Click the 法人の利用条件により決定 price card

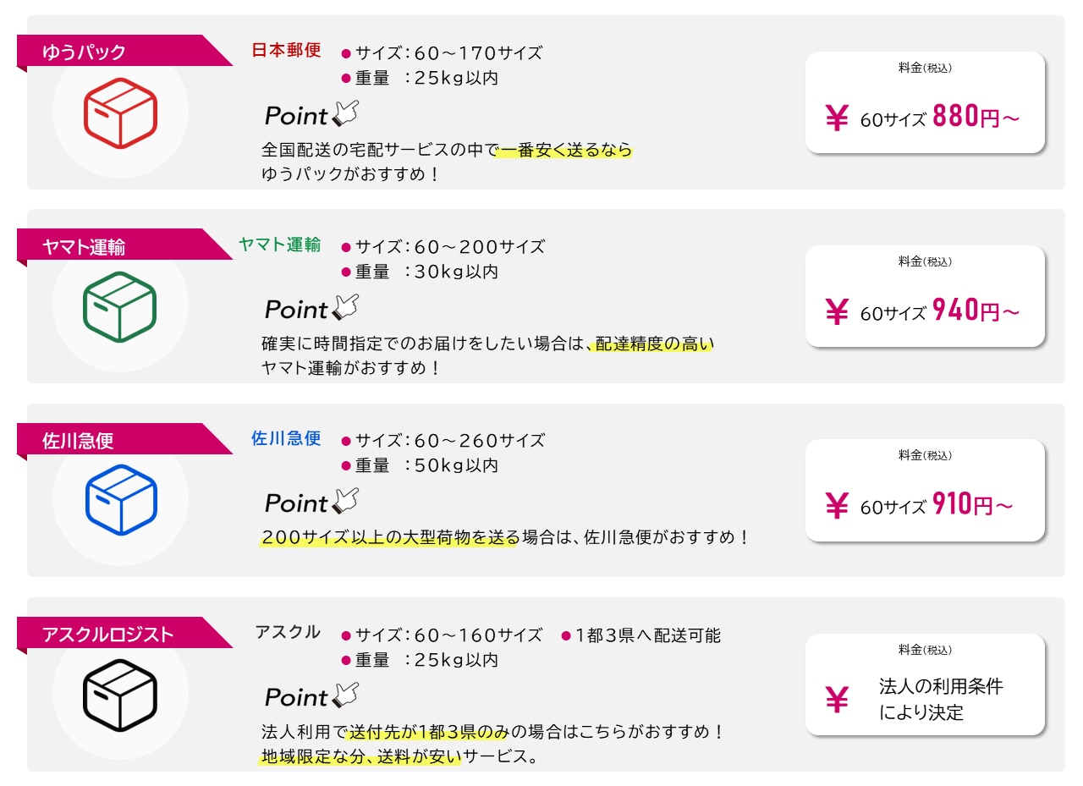(925, 684)
